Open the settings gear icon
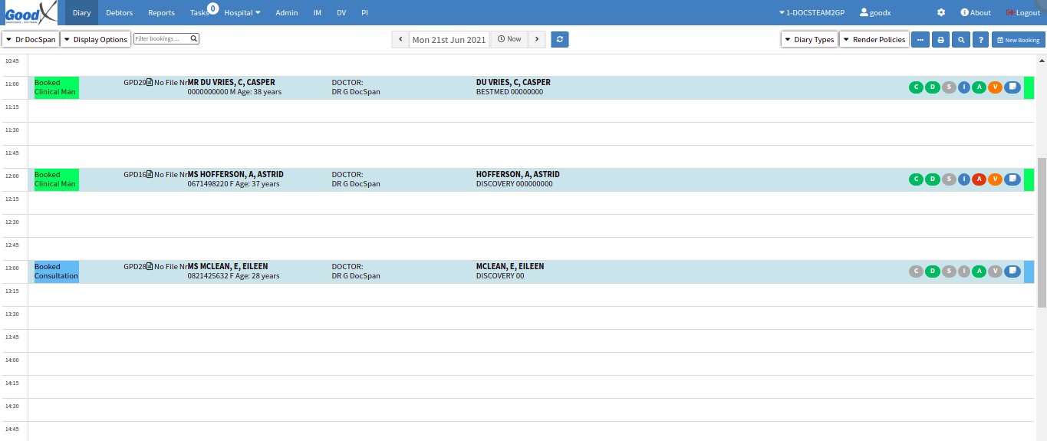Screen dimensions: 1047x441 [x=941, y=13]
